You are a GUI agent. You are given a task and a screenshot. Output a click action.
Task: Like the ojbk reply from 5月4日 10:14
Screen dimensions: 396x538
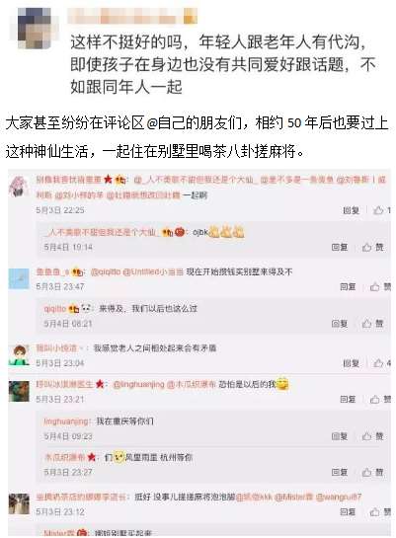pos(373,247)
